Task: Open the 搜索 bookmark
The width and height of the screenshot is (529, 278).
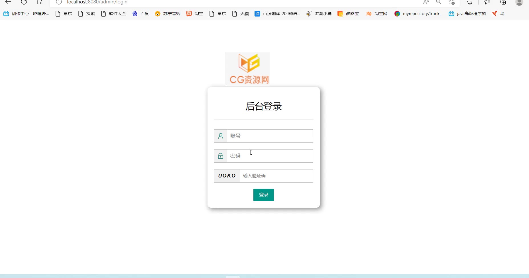Action: tap(87, 14)
